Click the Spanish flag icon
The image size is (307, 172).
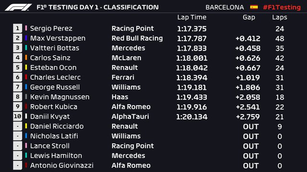coord(254,7)
